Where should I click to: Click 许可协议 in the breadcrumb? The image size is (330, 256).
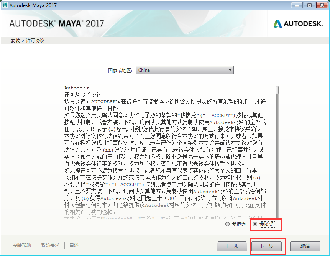click(x=35, y=41)
